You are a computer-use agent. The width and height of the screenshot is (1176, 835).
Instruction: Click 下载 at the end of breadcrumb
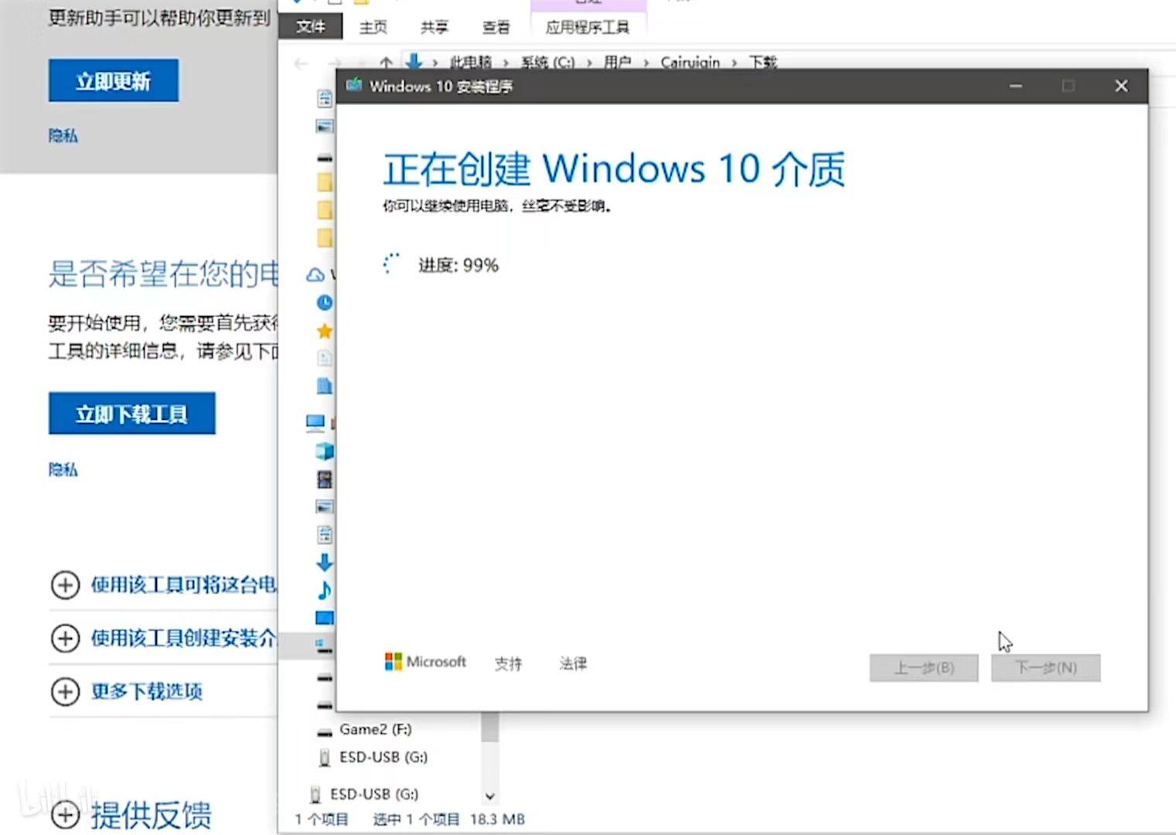click(x=762, y=62)
